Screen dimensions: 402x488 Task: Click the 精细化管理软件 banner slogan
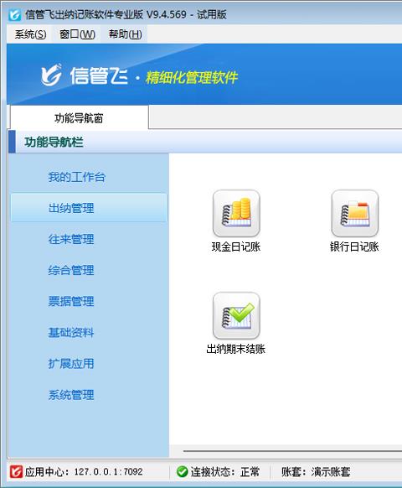[192, 77]
